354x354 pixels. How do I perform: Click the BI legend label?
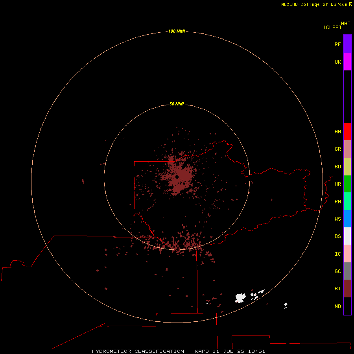[x=337, y=289]
